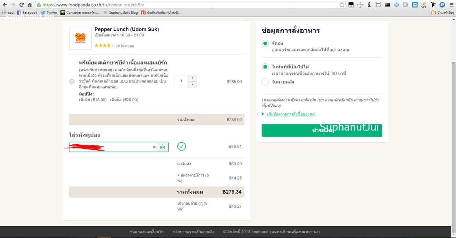This screenshot has width=456, height=238.
Task: Click the green padlock in address bar
Action: coord(39,5)
